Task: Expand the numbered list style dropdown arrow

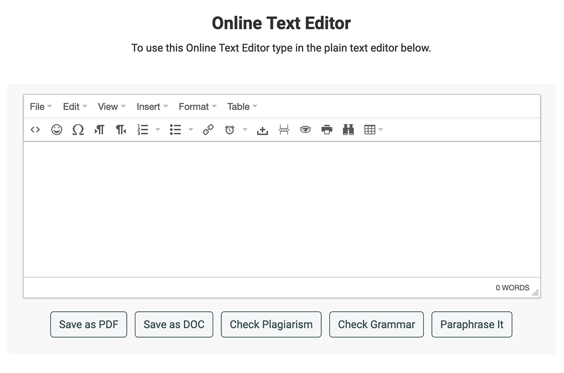Action: tap(158, 130)
